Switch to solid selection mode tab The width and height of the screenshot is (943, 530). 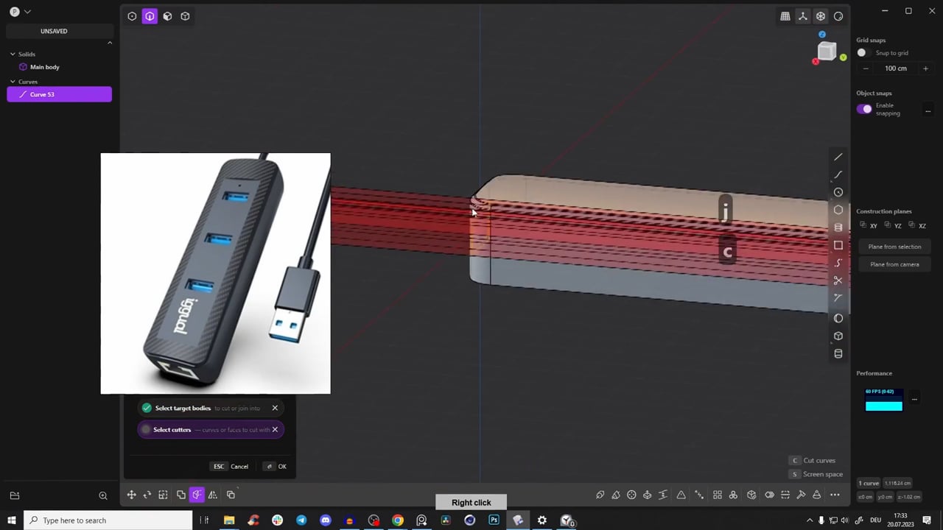click(185, 15)
